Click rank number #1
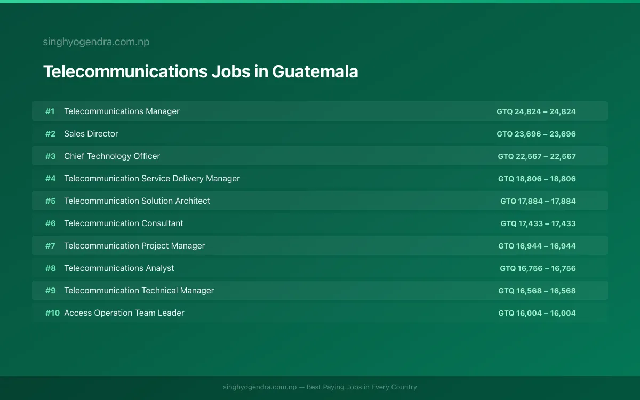 click(x=50, y=111)
